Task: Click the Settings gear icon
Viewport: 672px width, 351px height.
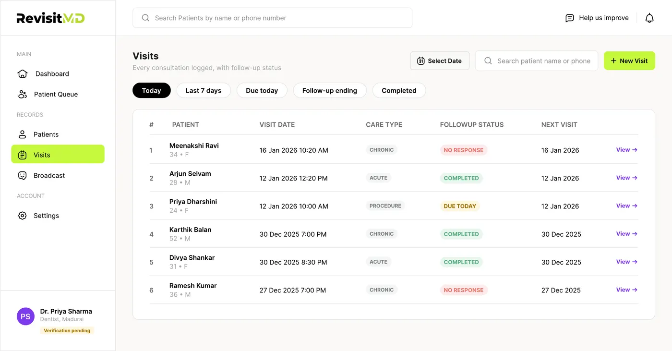Action: coord(22,216)
